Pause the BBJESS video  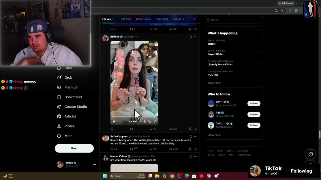coord(114,121)
